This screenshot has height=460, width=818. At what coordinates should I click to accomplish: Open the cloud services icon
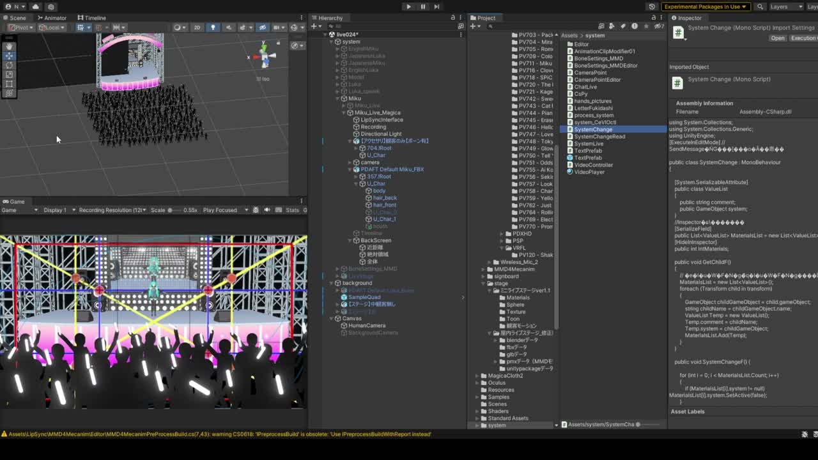36,6
